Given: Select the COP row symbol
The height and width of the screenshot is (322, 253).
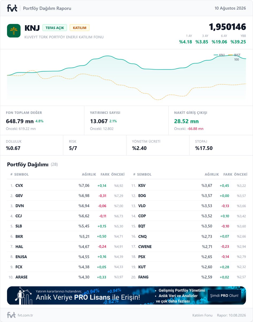Looking at the screenshot, I should 142,216.
